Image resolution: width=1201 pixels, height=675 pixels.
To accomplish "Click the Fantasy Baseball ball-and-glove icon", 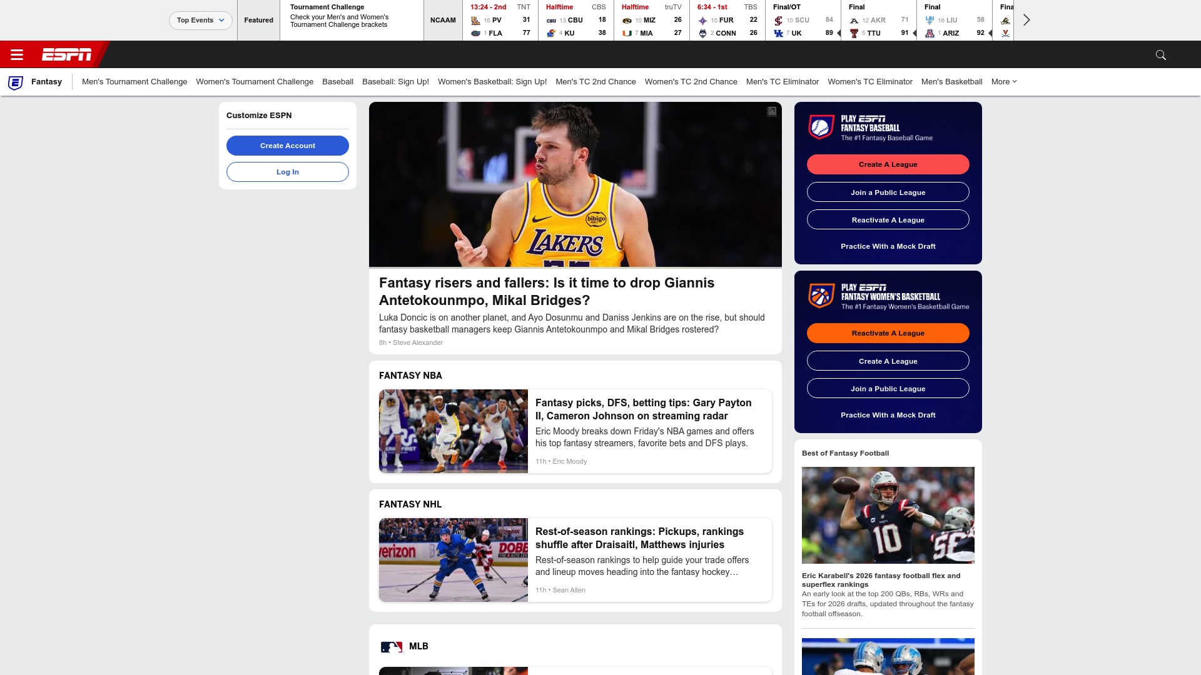I will pyautogui.click(x=821, y=126).
